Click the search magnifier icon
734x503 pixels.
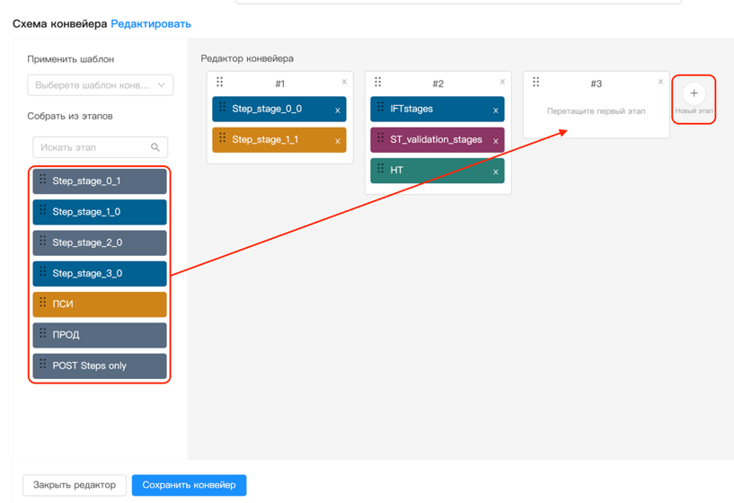click(x=155, y=147)
